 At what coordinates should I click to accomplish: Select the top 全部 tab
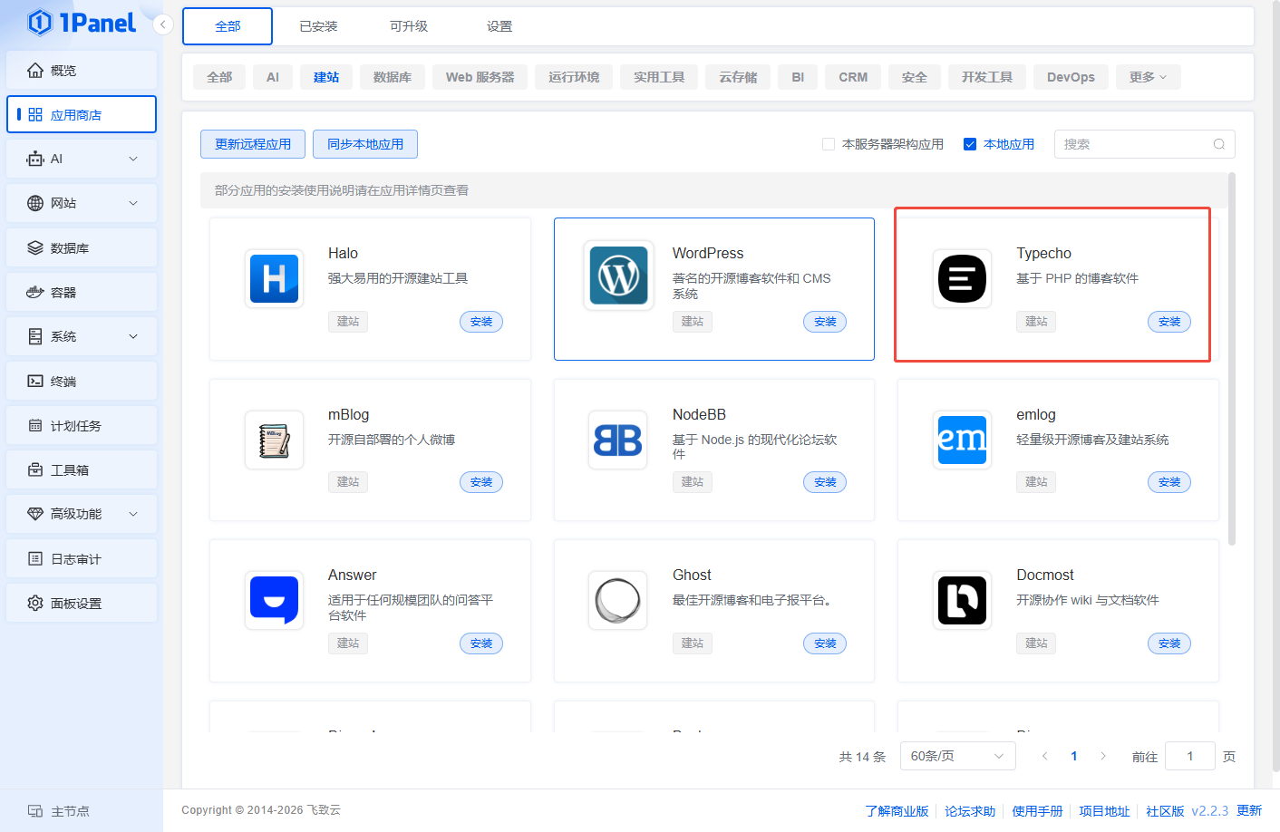coord(228,26)
